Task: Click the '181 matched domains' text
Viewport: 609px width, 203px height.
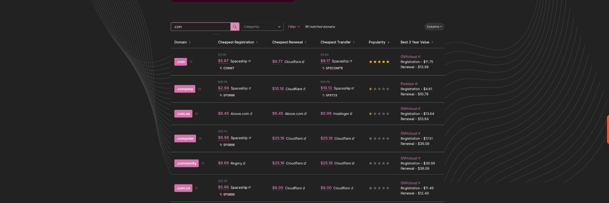Action: 320,27
